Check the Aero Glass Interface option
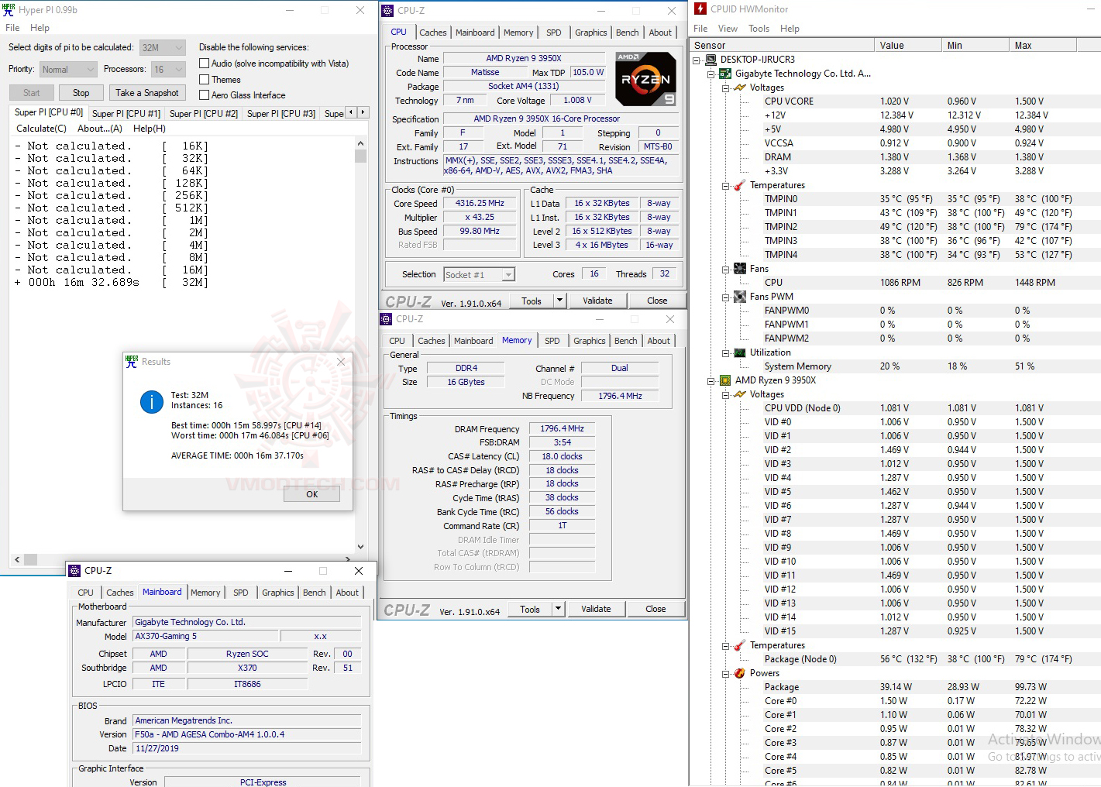The image size is (1101, 787). [205, 95]
